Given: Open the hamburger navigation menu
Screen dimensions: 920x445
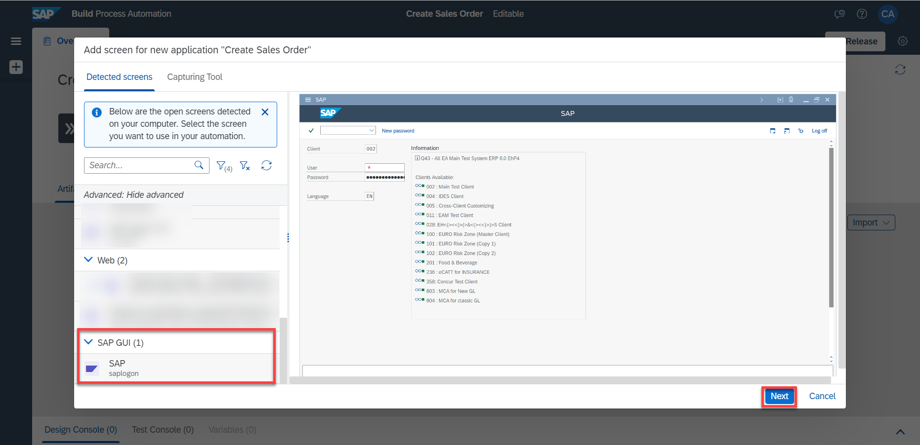Looking at the screenshot, I should (16, 41).
